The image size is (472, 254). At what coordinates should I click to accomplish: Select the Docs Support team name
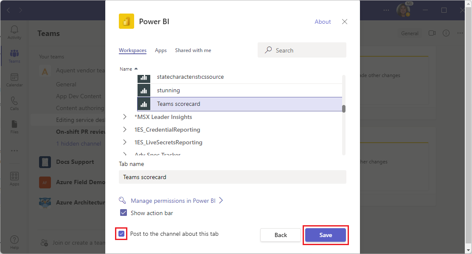coord(75,162)
